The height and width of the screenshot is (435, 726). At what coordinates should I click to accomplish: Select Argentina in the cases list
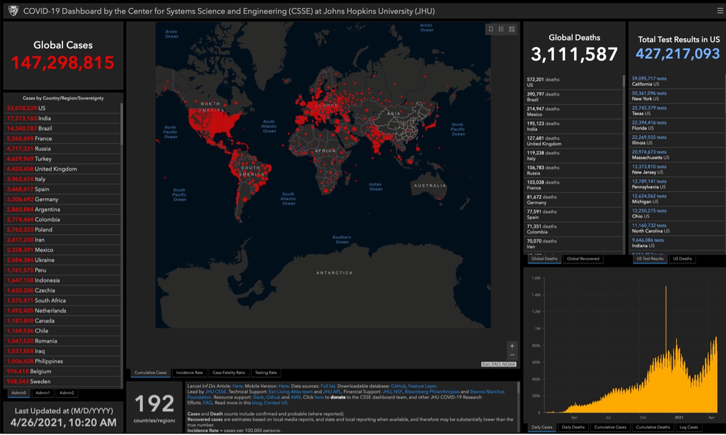(x=63, y=209)
